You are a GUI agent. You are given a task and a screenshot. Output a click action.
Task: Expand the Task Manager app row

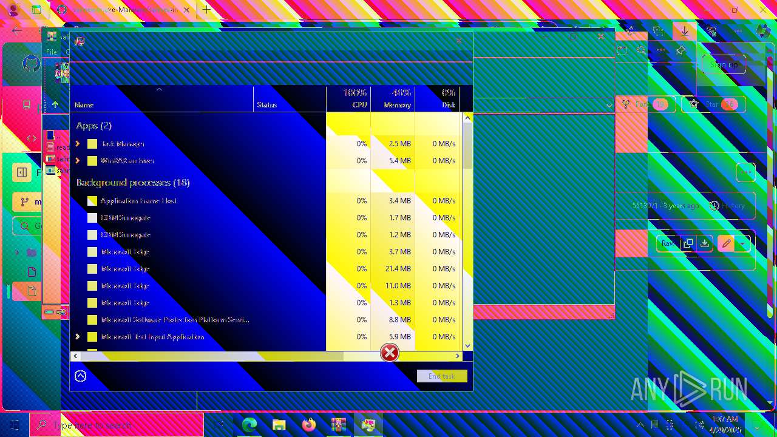pyautogui.click(x=78, y=144)
